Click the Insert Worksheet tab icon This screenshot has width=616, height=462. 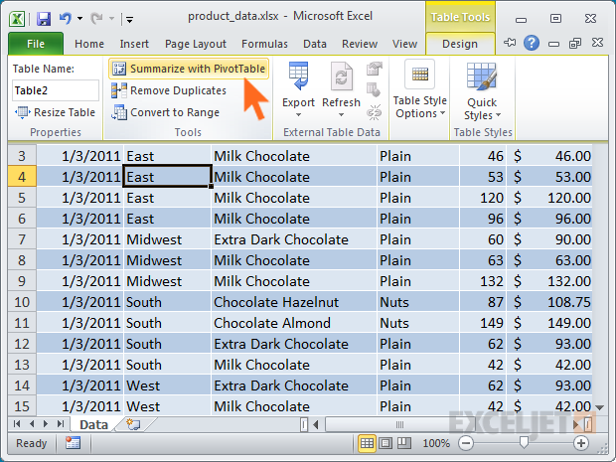coord(132,424)
